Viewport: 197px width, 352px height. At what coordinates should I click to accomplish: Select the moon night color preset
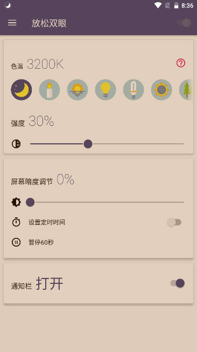[x=21, y=90]
